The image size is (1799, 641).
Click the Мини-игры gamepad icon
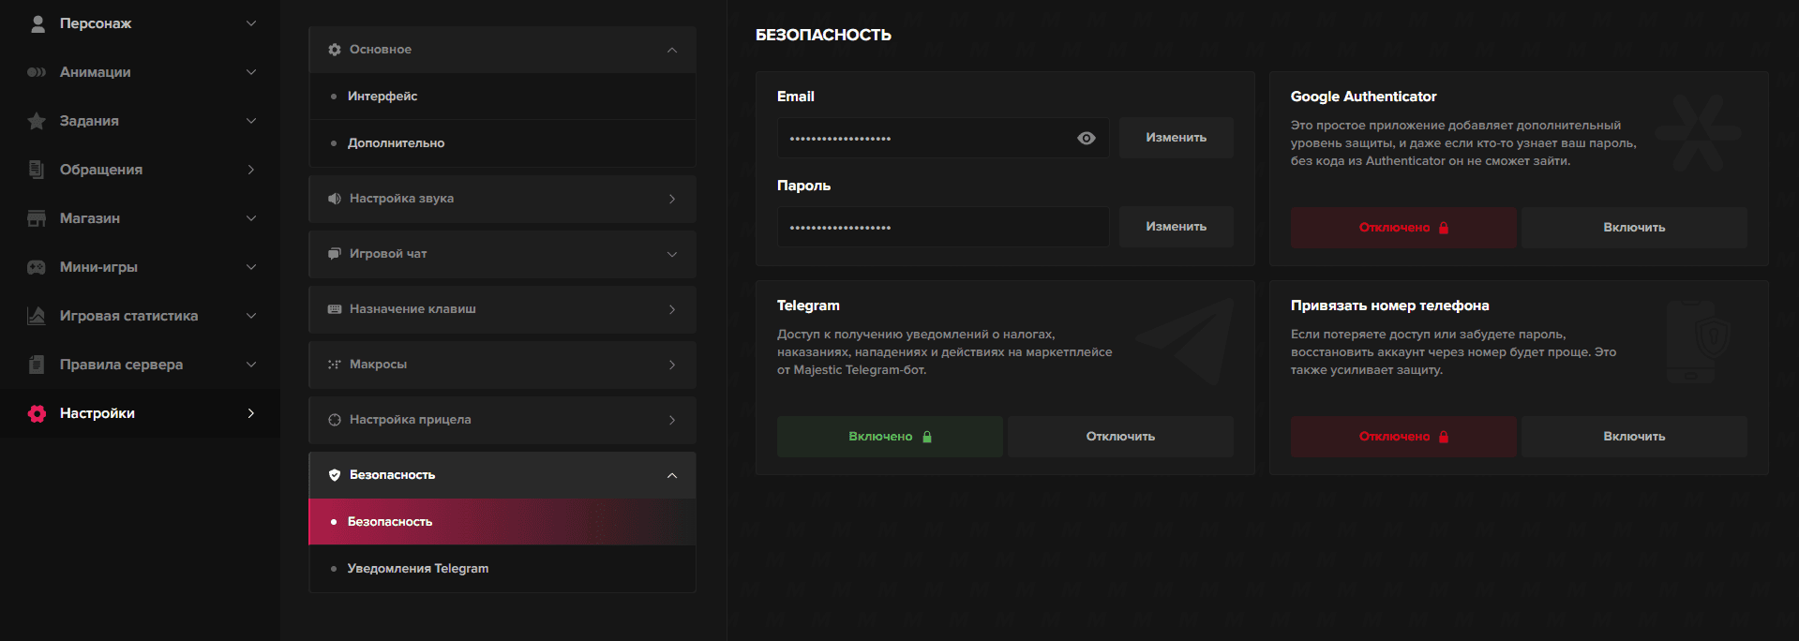[37, 267]
